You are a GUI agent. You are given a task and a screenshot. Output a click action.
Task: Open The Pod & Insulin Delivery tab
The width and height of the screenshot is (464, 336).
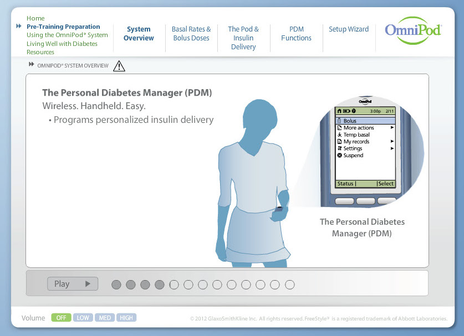pos(243,38)
